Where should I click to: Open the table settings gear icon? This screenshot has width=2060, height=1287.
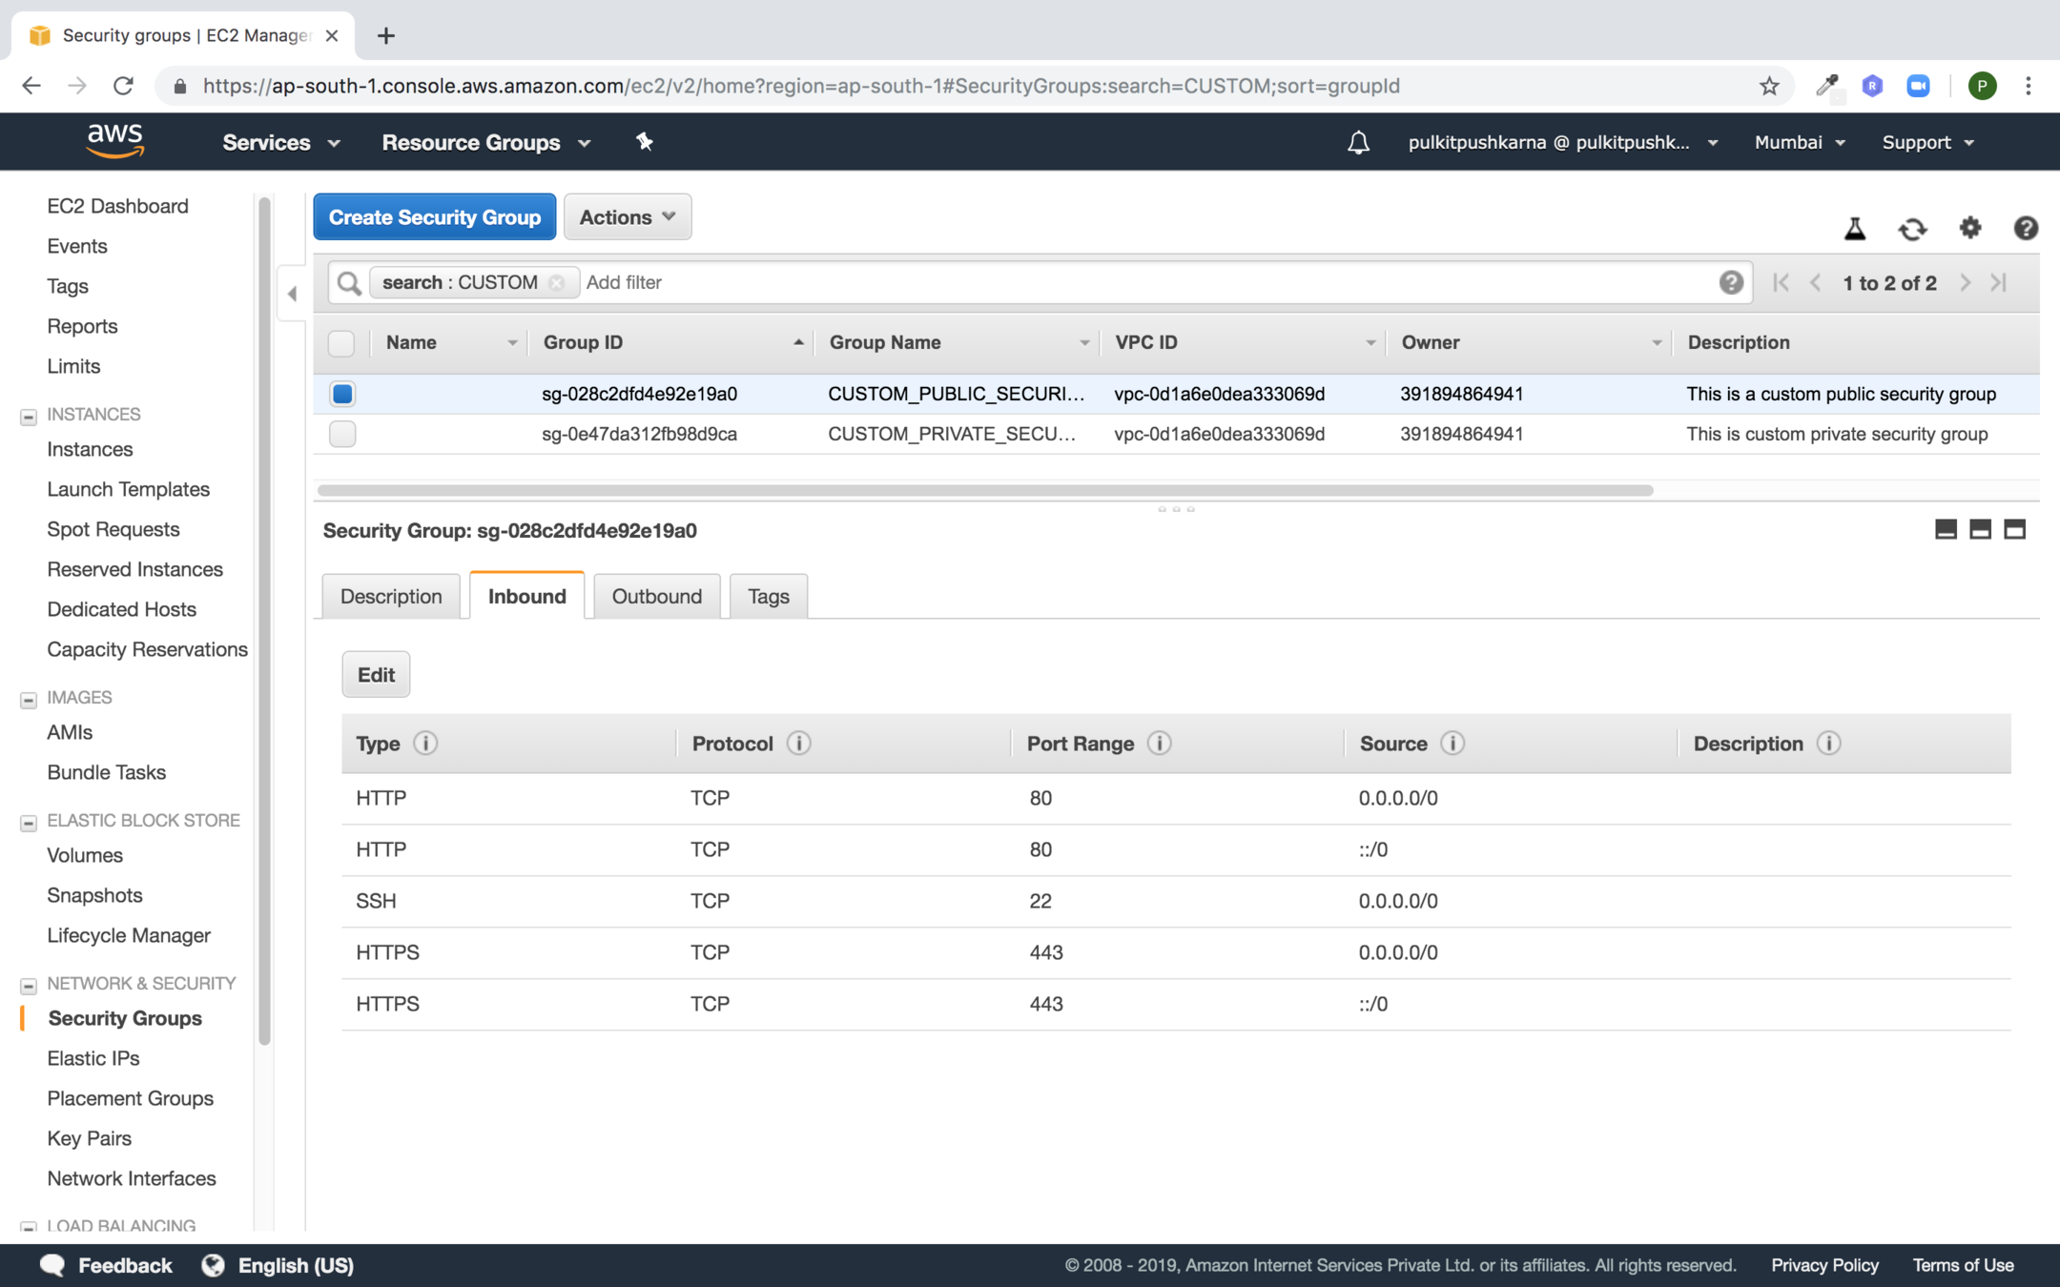tap(1970, 228)
